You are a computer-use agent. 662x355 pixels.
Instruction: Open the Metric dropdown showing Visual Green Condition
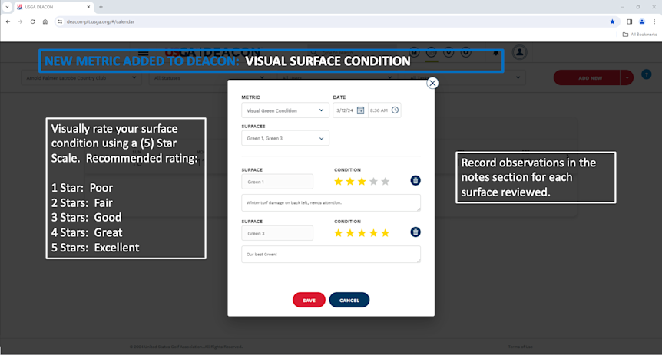(x=285, y=110)
